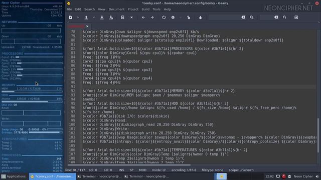
Task: Open the Search menu
Action: coord(89,9)
